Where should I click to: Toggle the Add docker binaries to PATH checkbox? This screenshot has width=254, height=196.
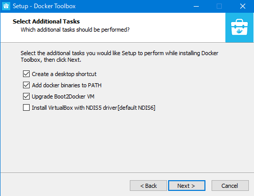click(26, 85)
